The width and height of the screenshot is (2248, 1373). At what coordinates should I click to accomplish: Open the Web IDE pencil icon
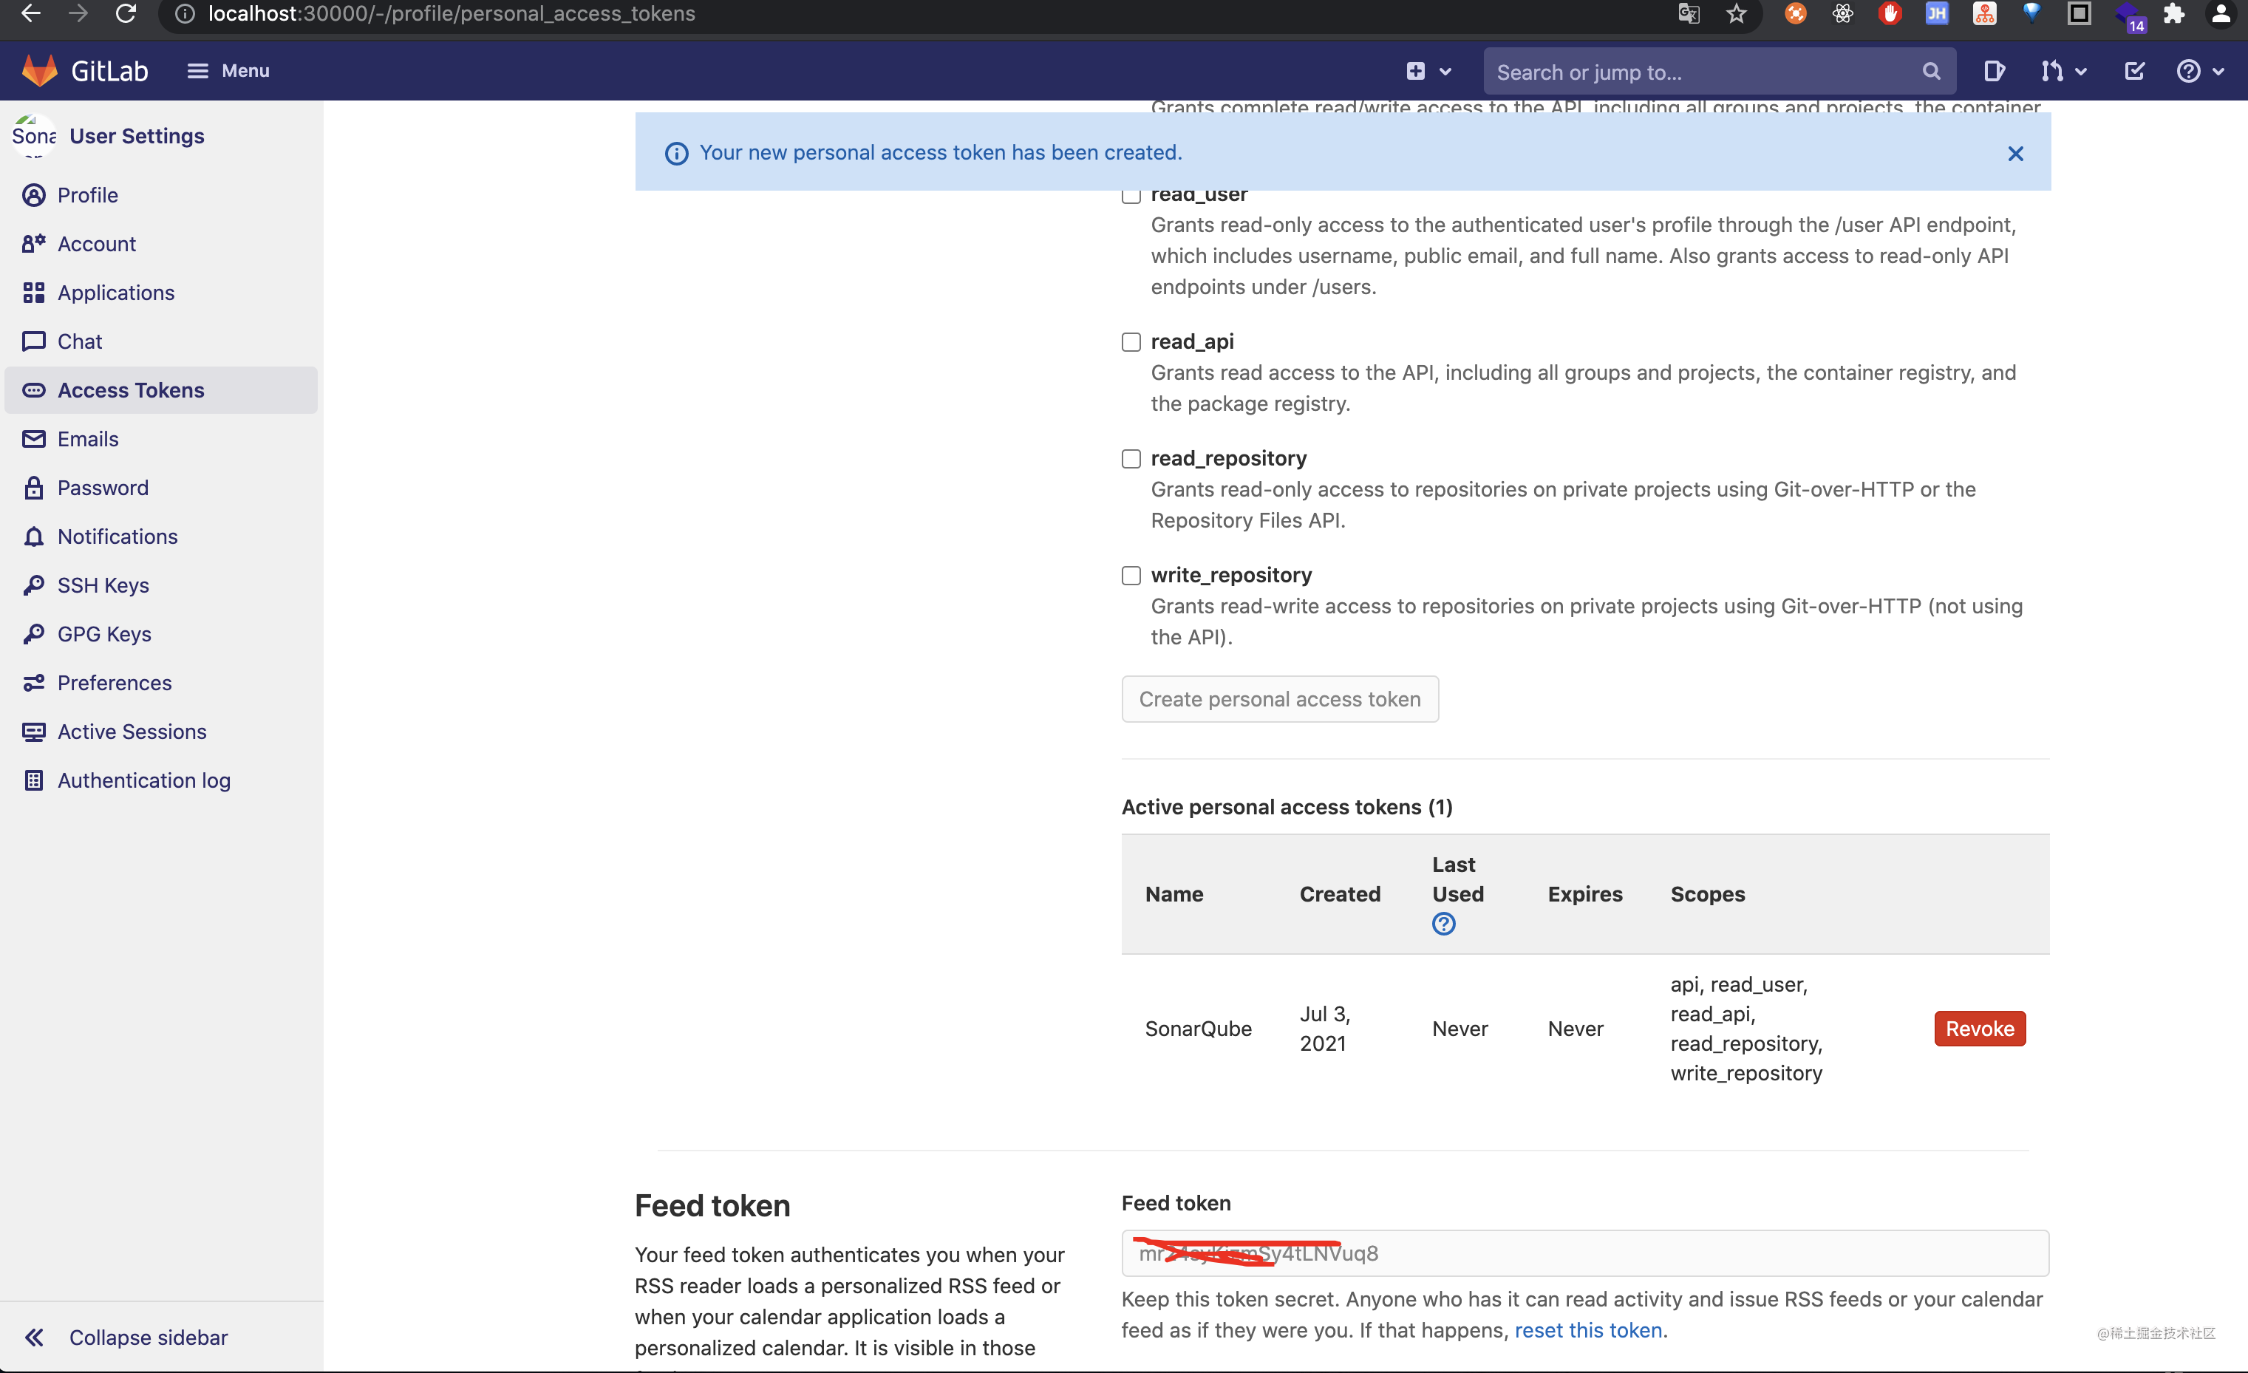[x=1995, y=70]
